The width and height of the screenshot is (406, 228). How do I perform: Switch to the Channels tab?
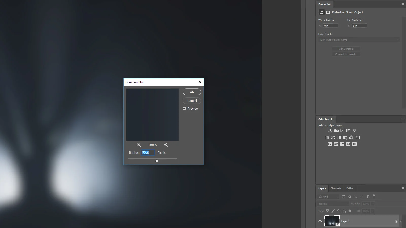tap(336, 188)
